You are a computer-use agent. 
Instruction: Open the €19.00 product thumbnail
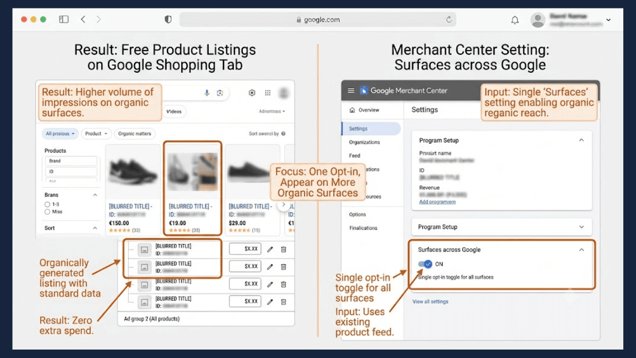(x=192, y=172)
